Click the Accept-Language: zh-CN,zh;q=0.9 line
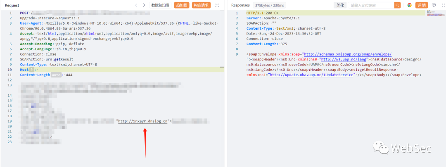The image size is (446, 167). tap(53, 49)
